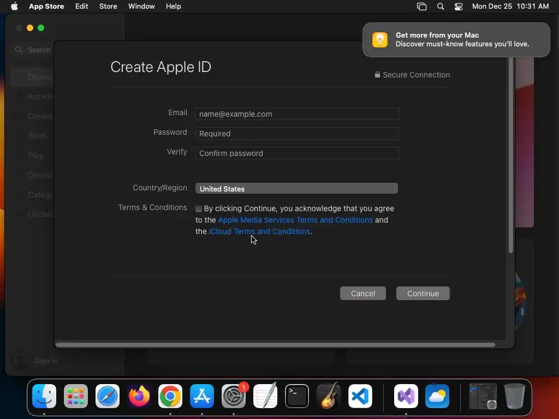Open System Settings from the Dock
The height and width of the screenshot is (419, 559).
(234, 396)
